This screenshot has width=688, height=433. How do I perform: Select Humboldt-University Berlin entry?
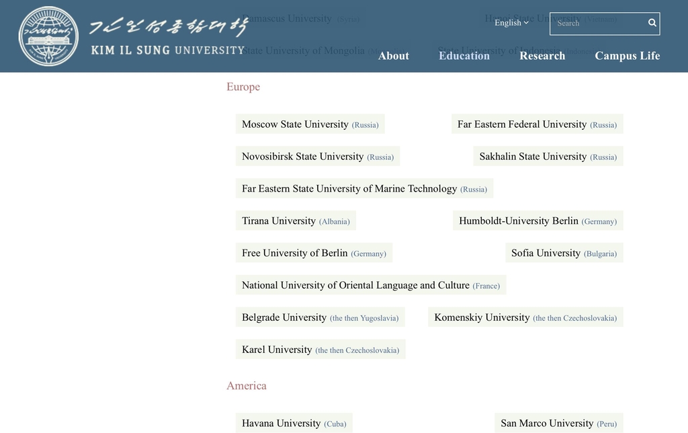point(538,221)
